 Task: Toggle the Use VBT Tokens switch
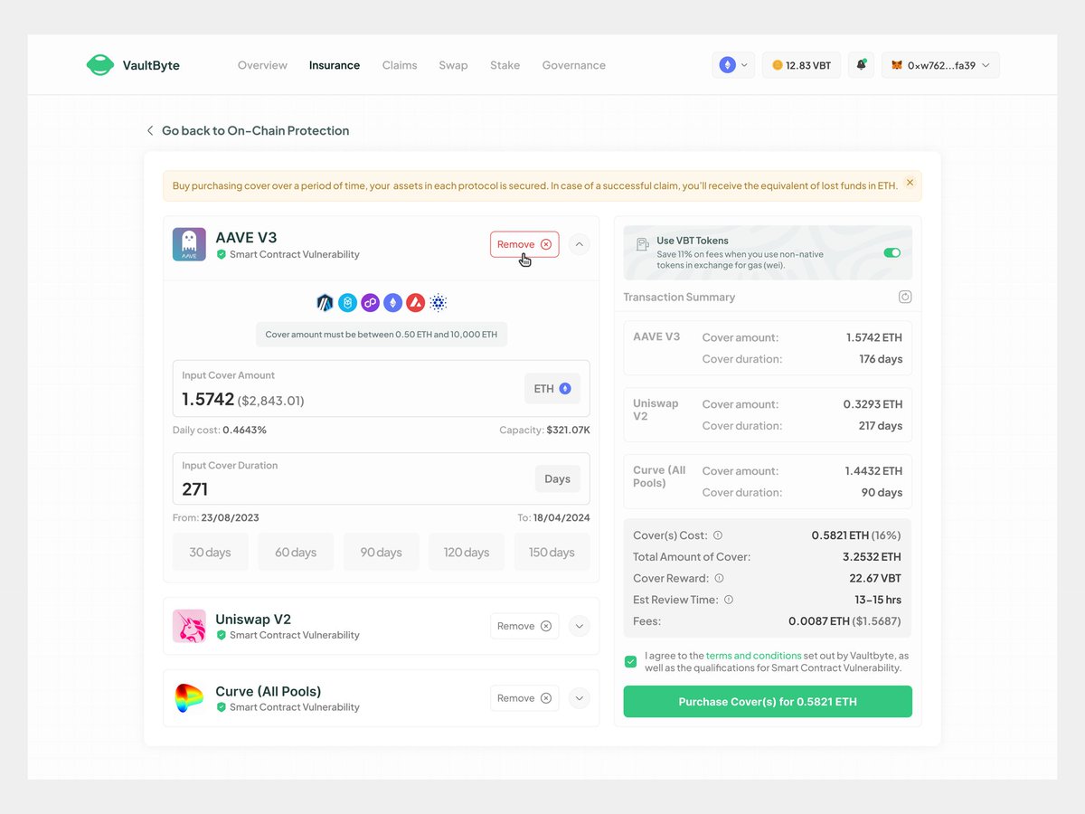[892, 252]
